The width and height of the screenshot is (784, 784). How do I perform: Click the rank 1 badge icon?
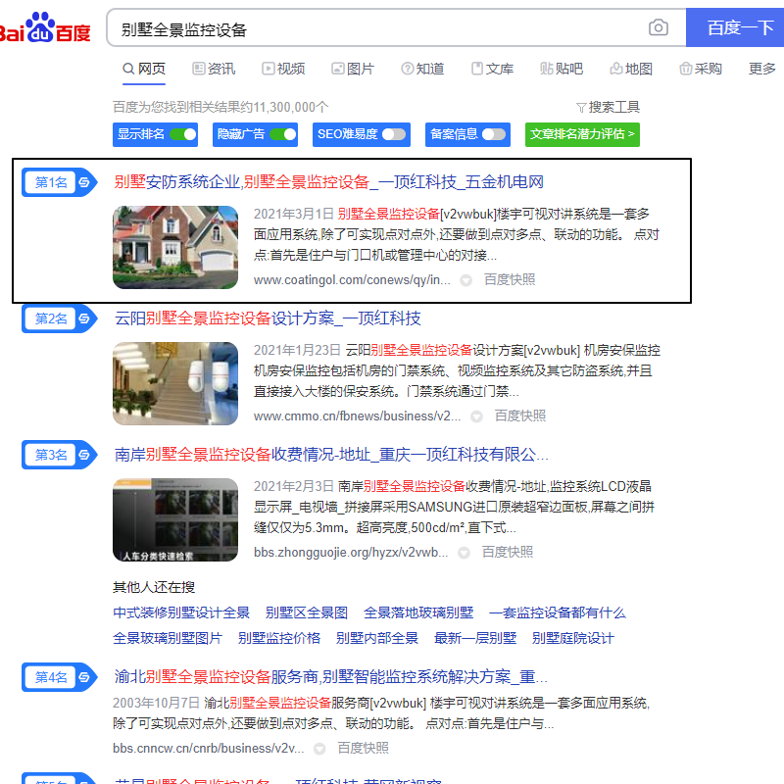click(x=60, y=182)
